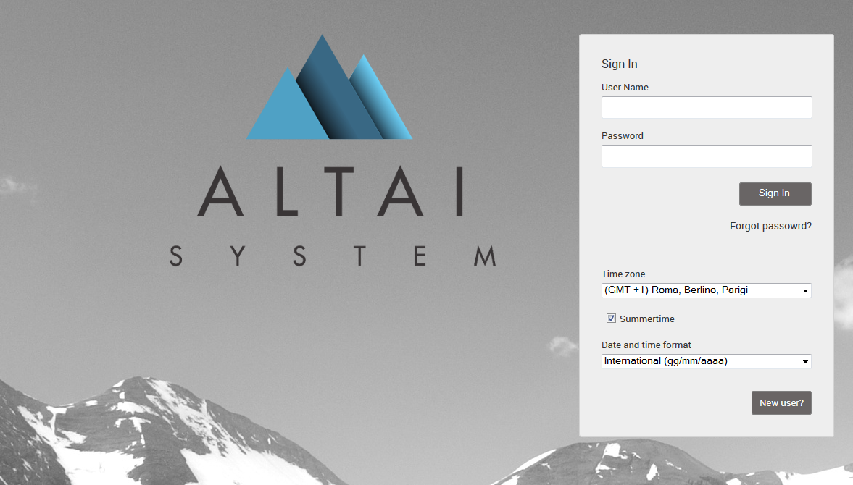Click the Sign In heading text
The height and width of the screenshot is (485, 853).
[619, 64]
